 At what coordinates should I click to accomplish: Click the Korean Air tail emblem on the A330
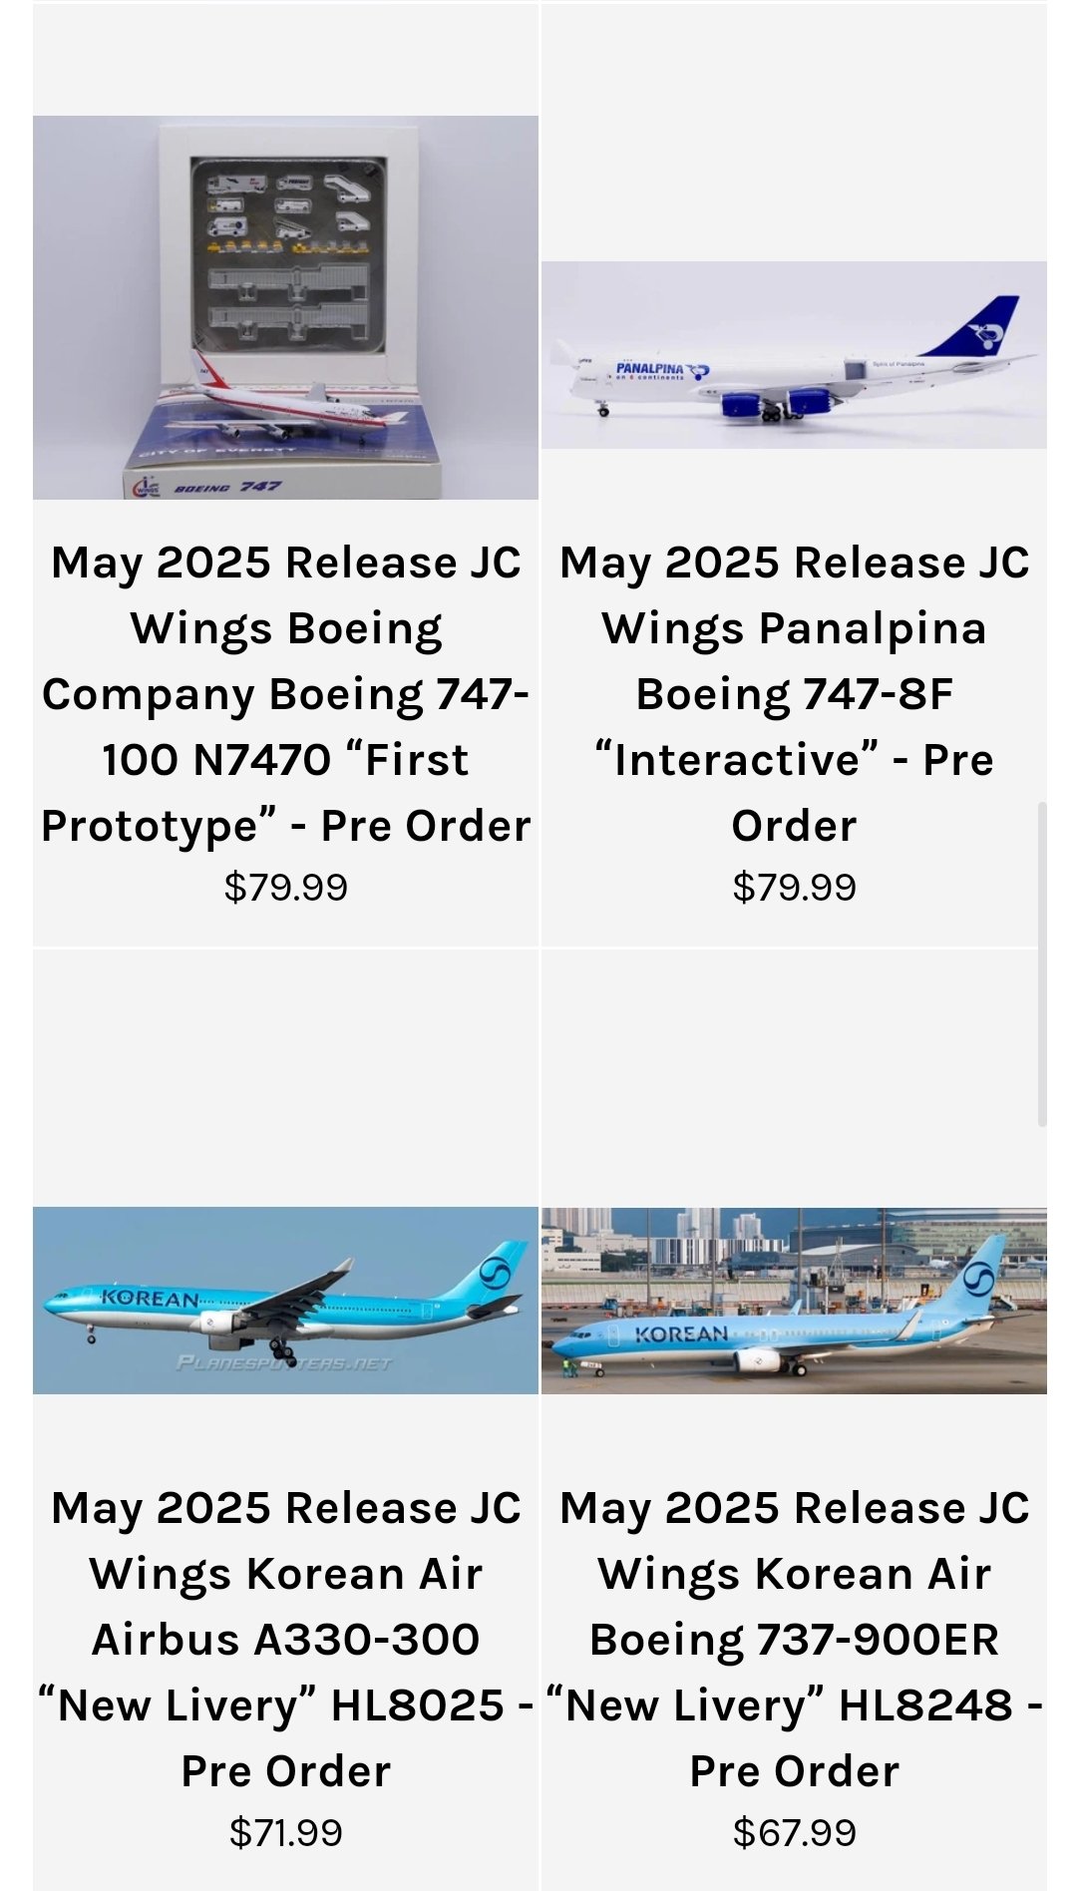point(495,1274)
